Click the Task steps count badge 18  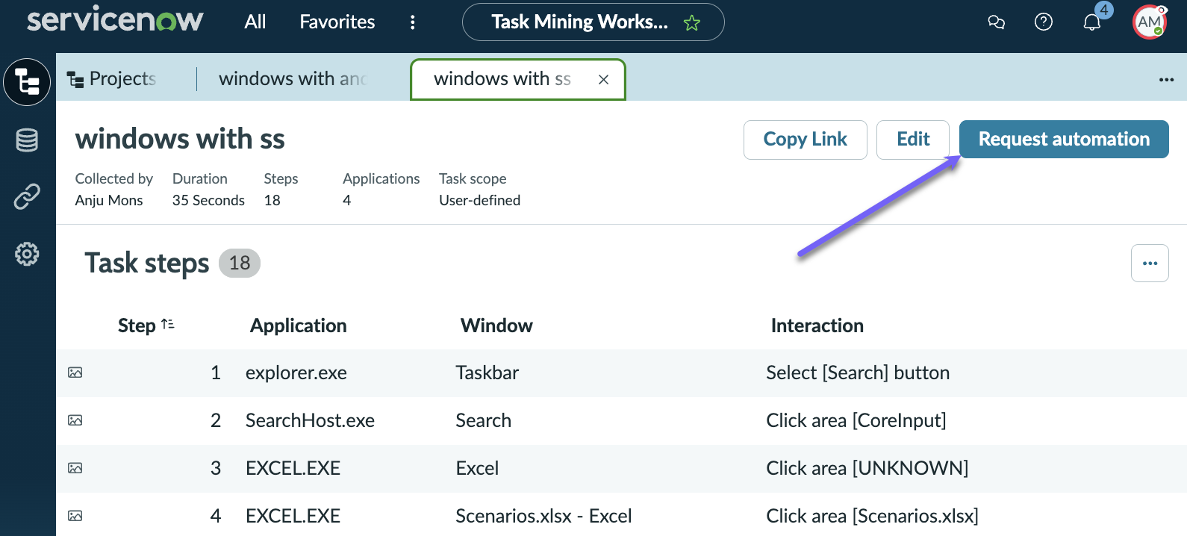click(240, 263)
